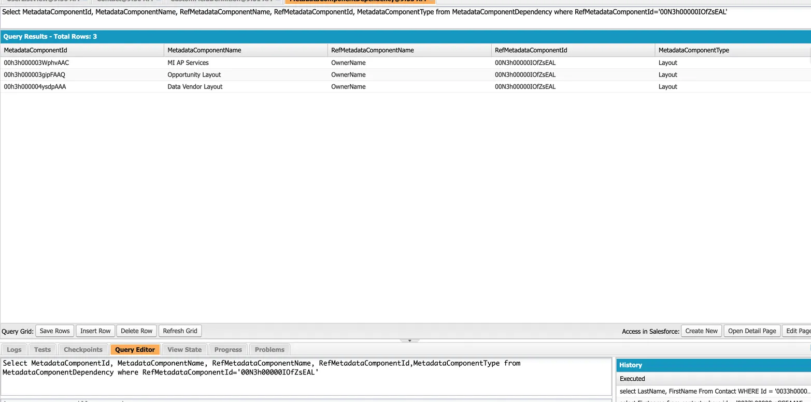Switch to the View State tab
This screenshot has width=811, height=402.
[184, 349]
